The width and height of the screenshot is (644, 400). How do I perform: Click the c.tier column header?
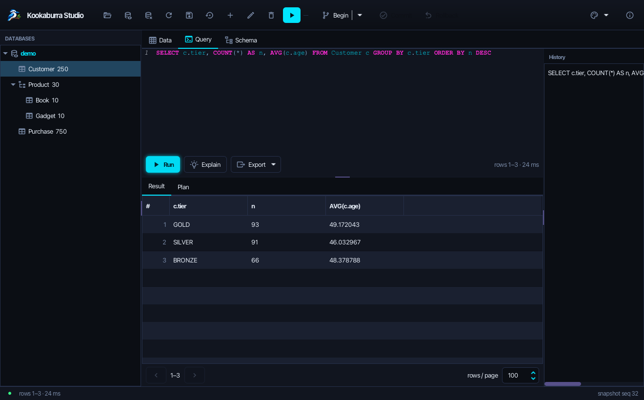pos(208,206)
